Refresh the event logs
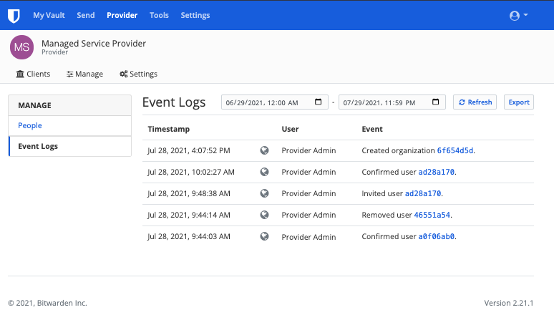The image size is (554, 315). tap(475, 102)
